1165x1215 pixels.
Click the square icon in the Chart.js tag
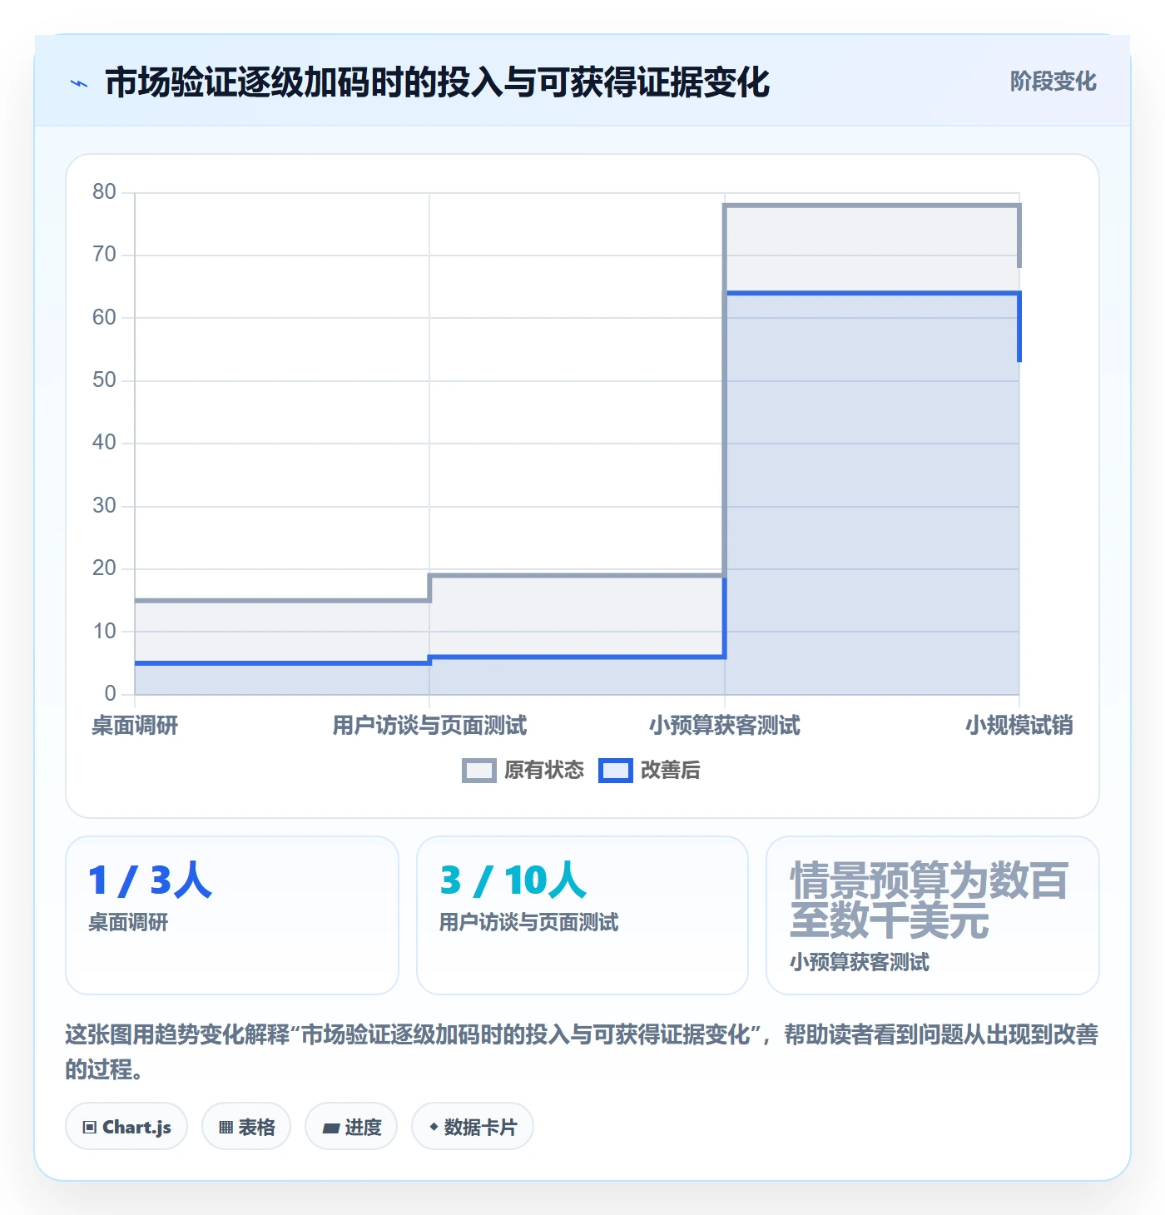90,1128
